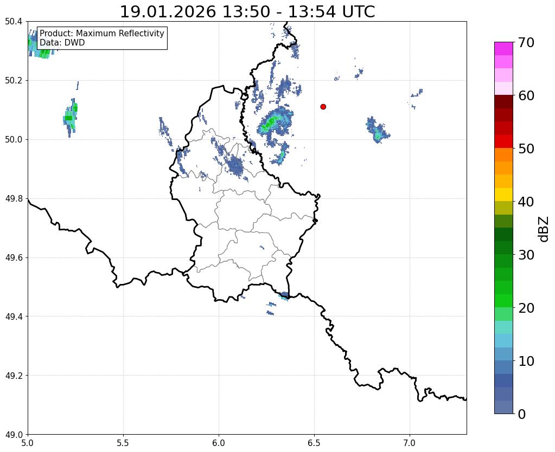555x452 pixels.
Task: Click the colorbar label 40
Action: [x=526, y=202]
